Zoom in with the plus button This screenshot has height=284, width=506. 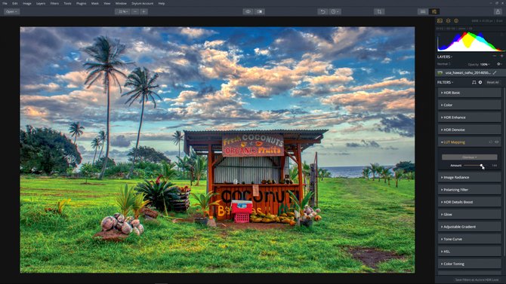click(x=143, y=11)
